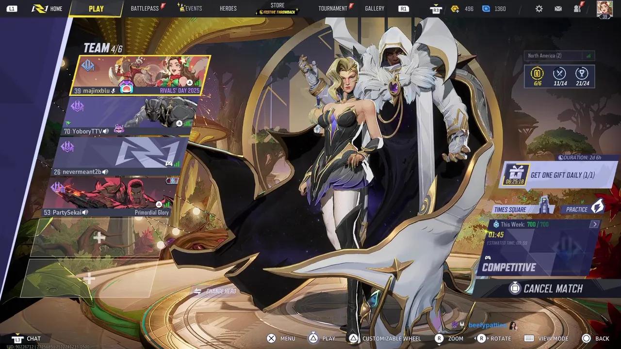
Task: Open the Competitive game mode selector
Action: pyautogui.click(x=509, y=267)
